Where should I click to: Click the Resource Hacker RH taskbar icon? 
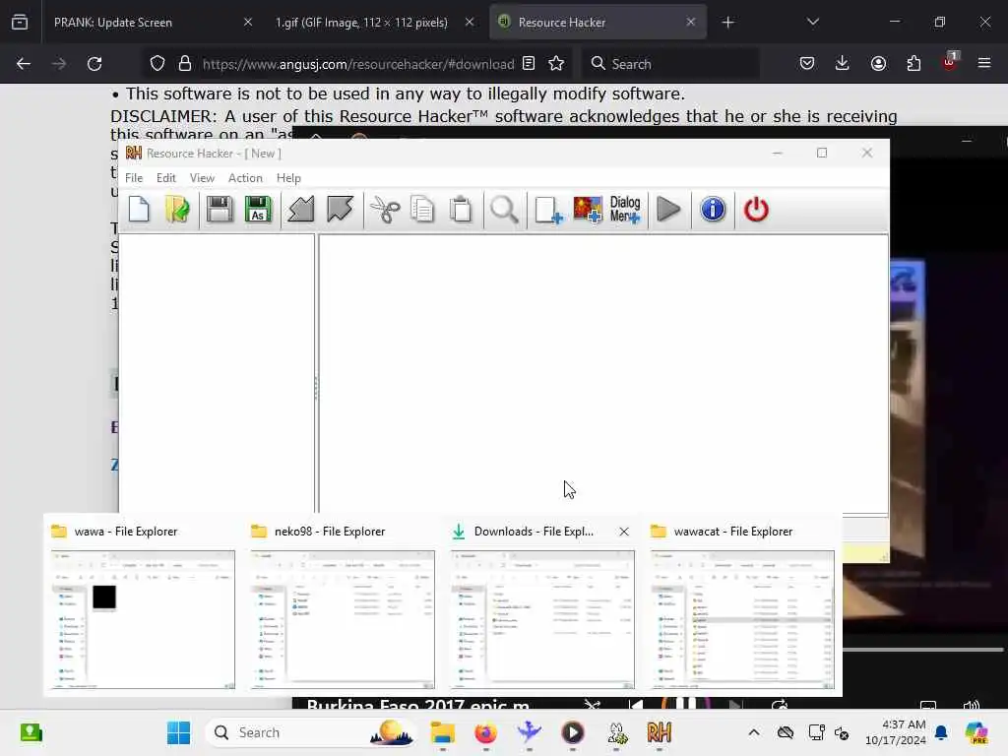(659, 732)
